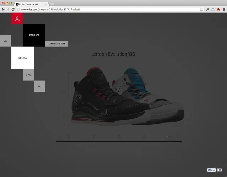Image resolution: width=227 pixels, height=177 pixels.
Task: Close the Jordan Evolution '85 tab
Action: point(46,4)
